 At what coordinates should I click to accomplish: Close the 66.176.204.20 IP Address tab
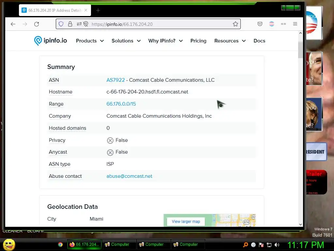(x=86, y=10)
